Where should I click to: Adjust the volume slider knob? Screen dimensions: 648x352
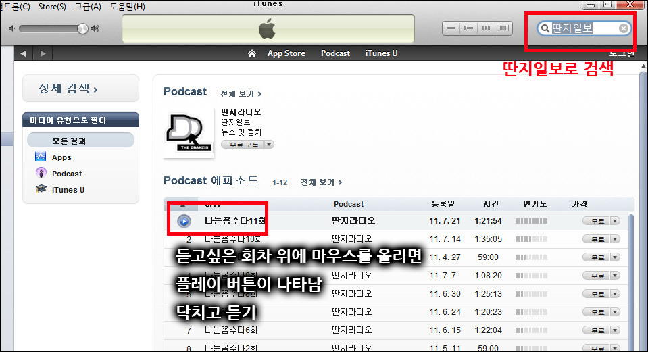82,28
